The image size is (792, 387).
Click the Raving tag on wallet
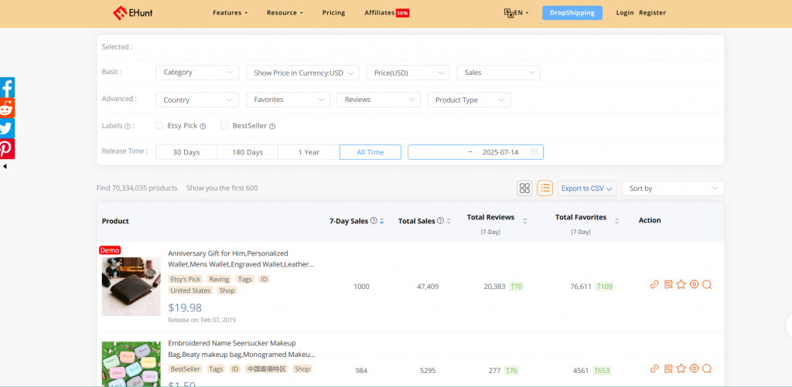point(219,279)
